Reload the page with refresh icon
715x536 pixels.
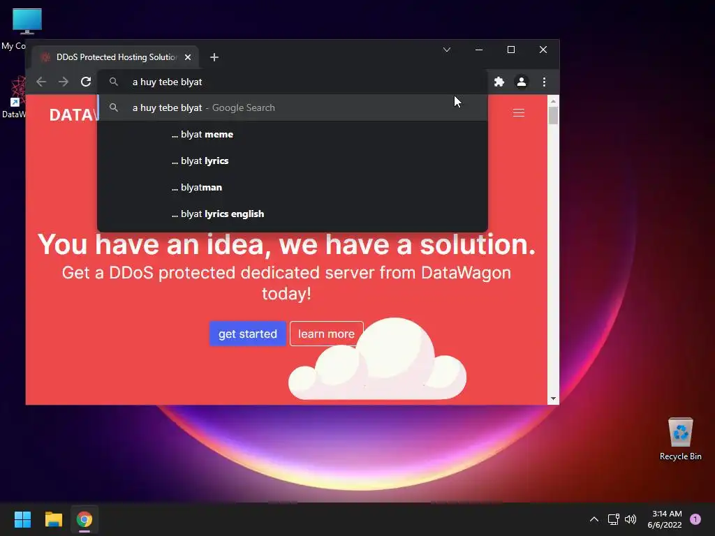[x=86, y=82]
